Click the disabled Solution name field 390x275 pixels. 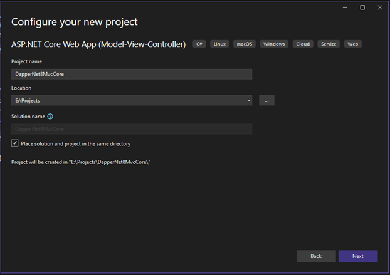[x=132, y=129]
